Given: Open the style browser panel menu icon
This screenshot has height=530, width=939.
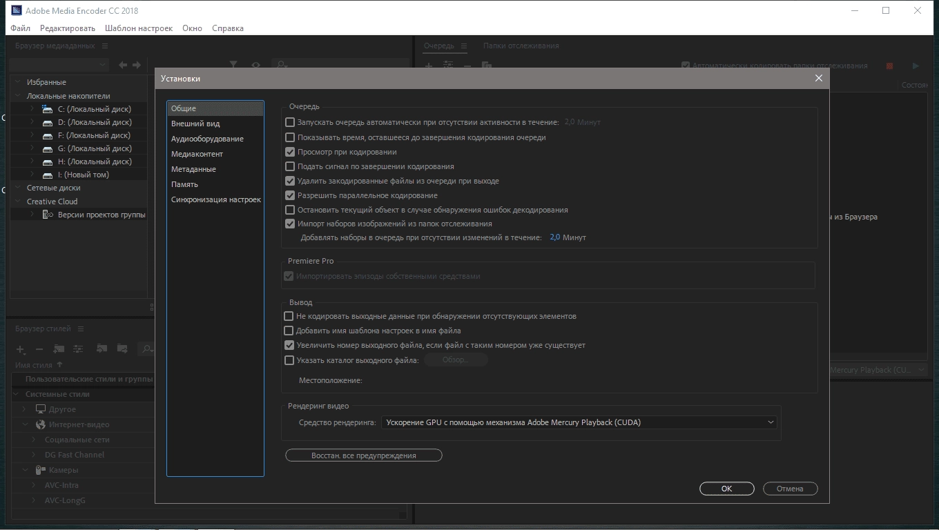Looking at the screenshot, I should [x=80, y=328].
